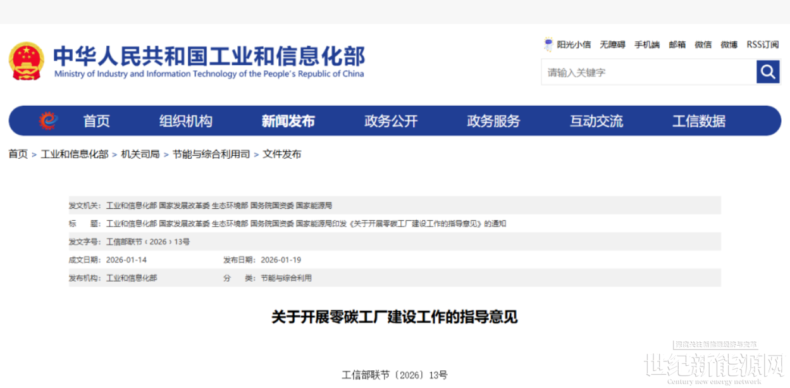Open the 手机端 mobile version link
Image resolution: width=790 pixels, height=388 pixels.
647,44
